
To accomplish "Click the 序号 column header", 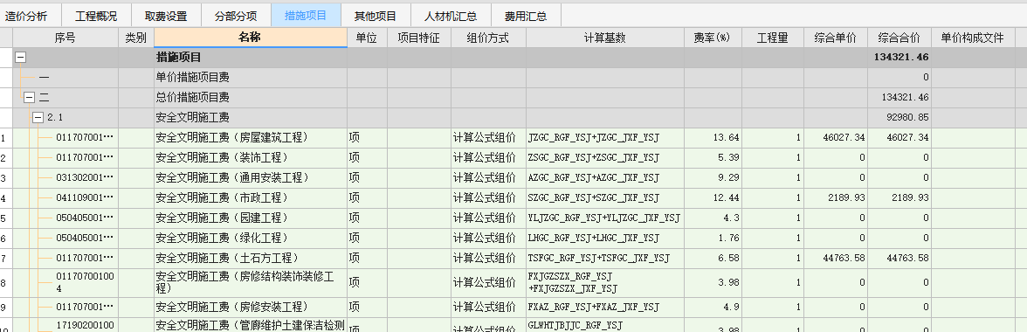I will click(x=65, y=38).
